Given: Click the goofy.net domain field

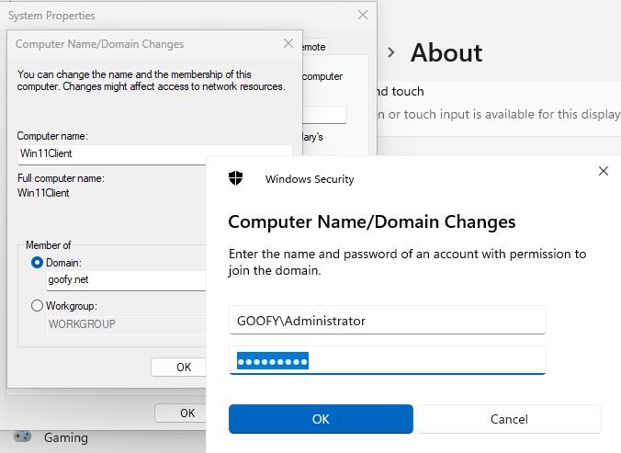Looking at the screenshot, I should pos(127,280).
